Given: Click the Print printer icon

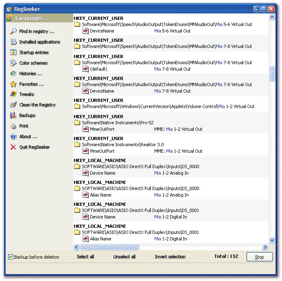Looking at the screenshot, I should [13, 126].
